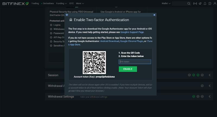Select the Password radio option
217x117 pixels.
pos(51,33)
